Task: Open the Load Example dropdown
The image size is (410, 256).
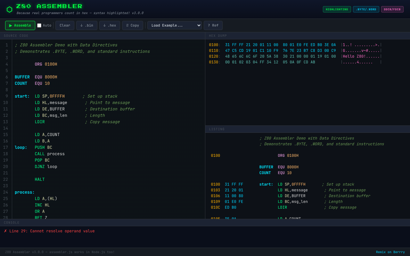Action: tap(175, 26)
